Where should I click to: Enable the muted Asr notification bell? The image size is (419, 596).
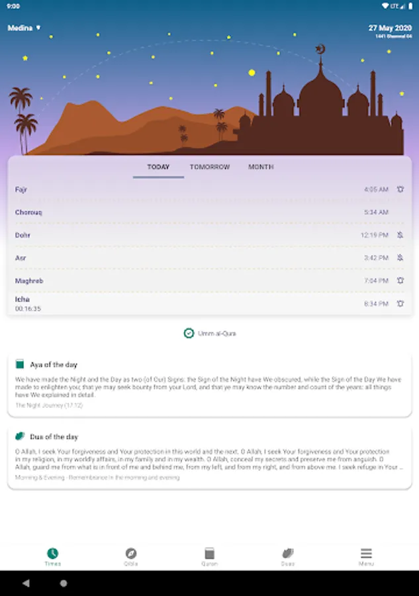point(400,258)
